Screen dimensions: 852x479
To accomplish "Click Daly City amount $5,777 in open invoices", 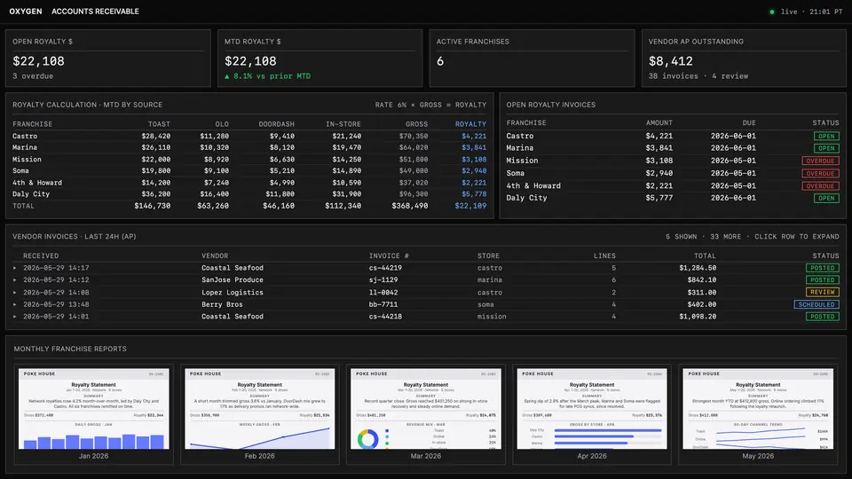I will (x=659, y=198).
